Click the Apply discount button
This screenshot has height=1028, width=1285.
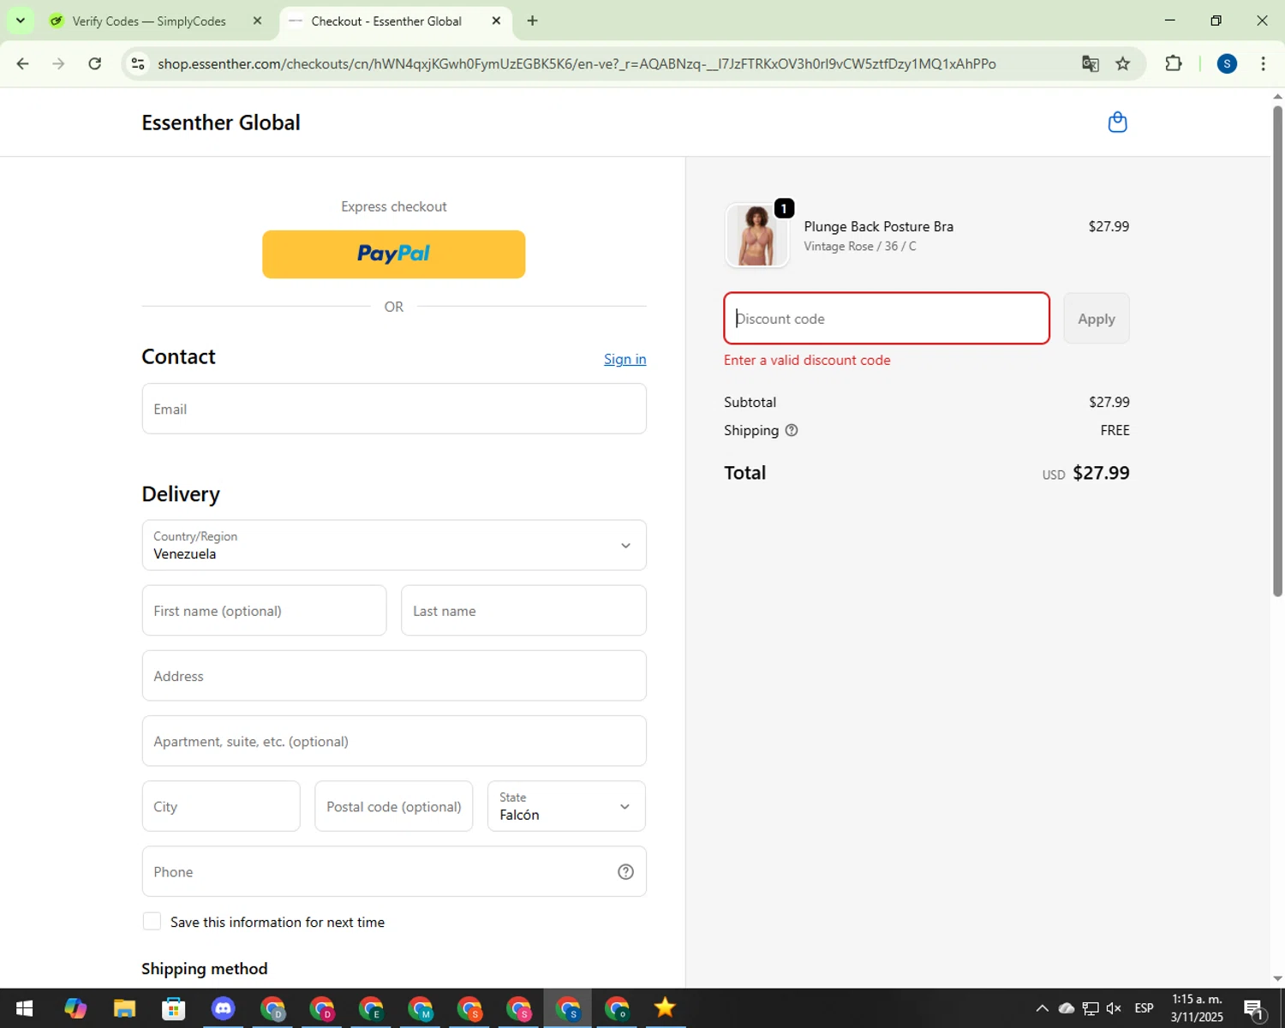point(1097,319)
